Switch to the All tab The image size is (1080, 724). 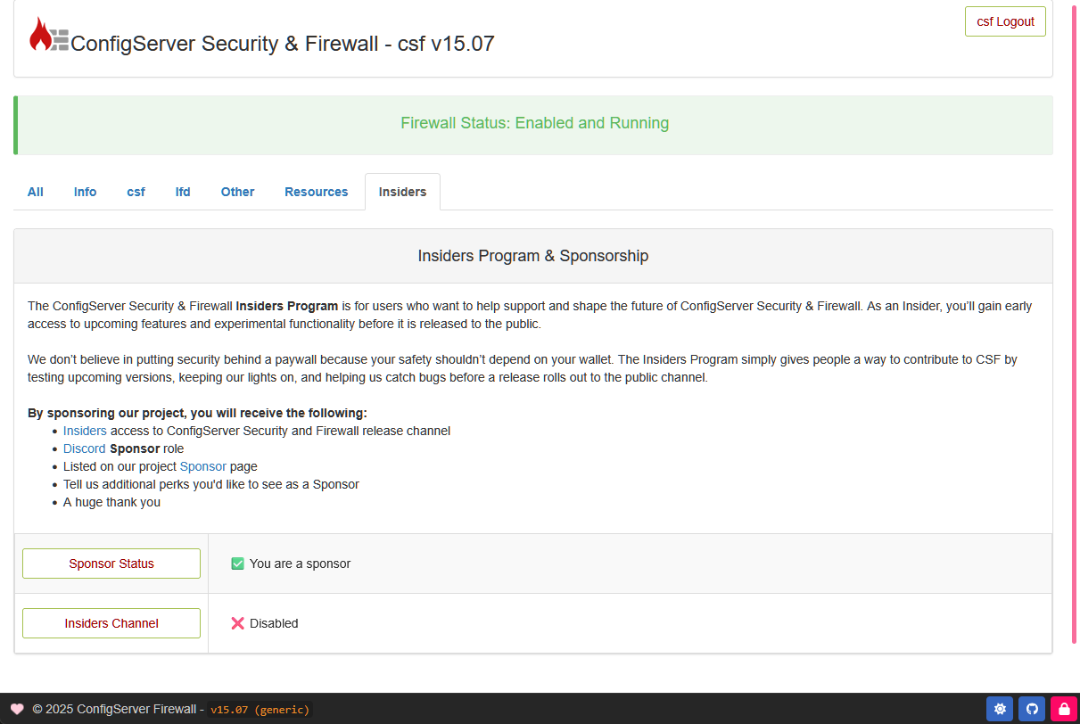[x=36, y=192]
